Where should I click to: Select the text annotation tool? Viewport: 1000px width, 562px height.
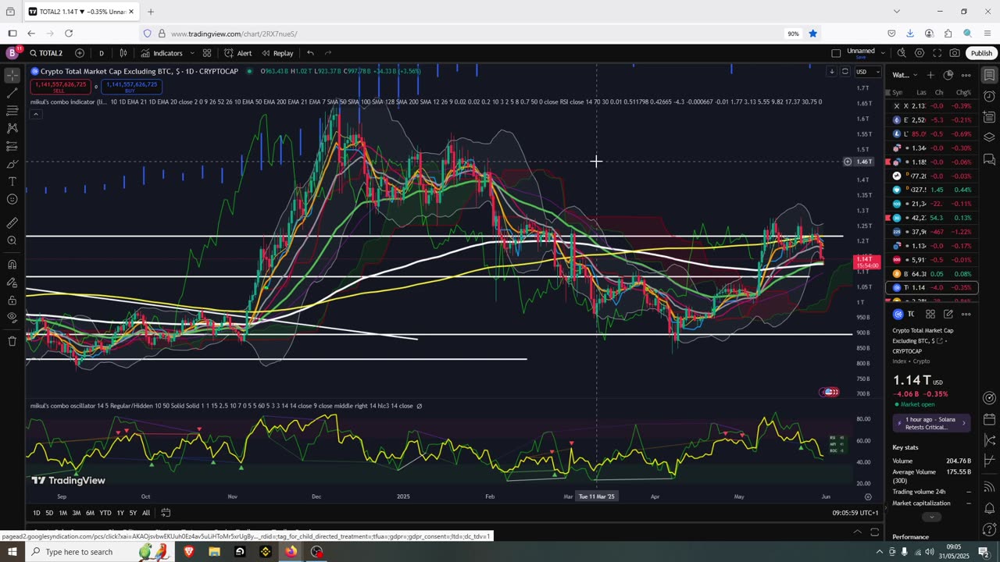click(12, 181)
